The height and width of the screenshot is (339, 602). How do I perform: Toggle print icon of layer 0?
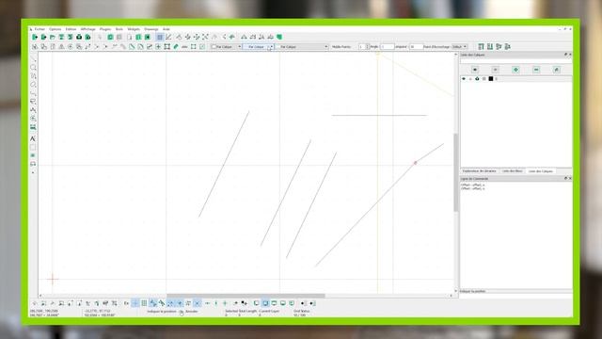[x=477, y=79]
